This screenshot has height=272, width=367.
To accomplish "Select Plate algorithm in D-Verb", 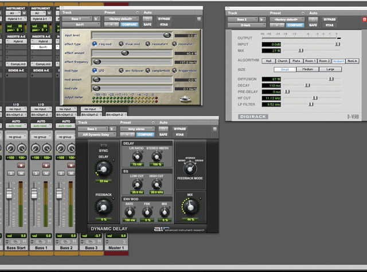I will (x=296, y=61).
